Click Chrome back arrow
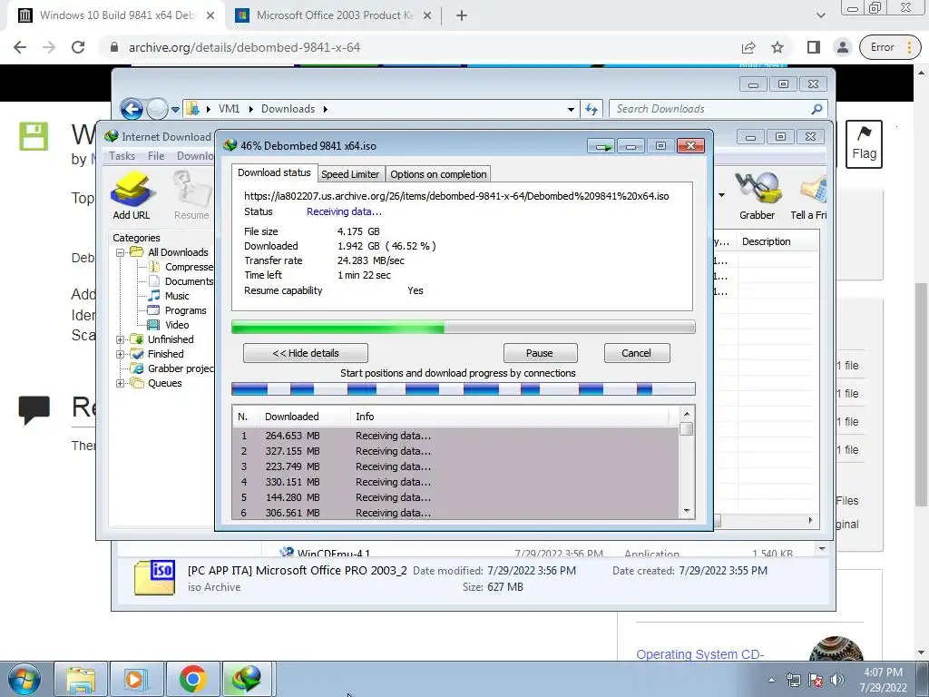The height and width of the screenshot is (697, 929). point(20,47)
